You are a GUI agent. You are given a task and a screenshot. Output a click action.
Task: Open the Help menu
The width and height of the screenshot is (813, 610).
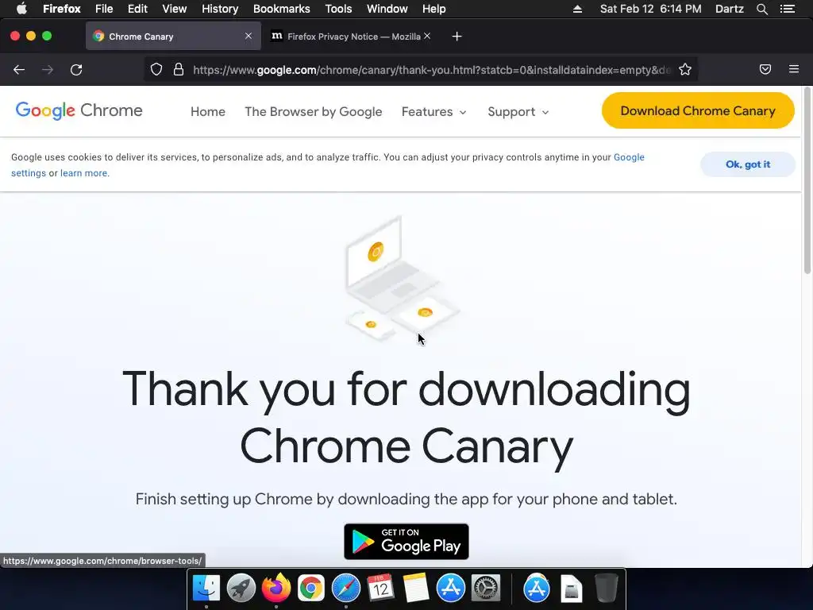[x=434, y=9]
